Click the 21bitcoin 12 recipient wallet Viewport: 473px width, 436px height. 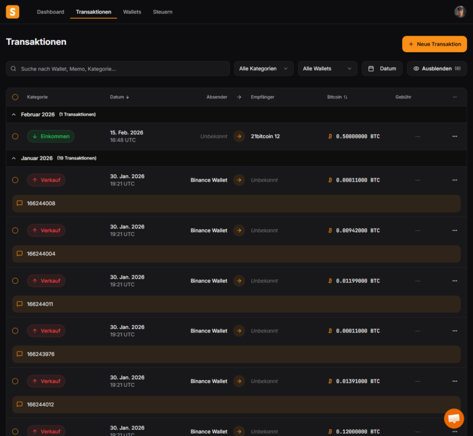click(x=265, y=136)
